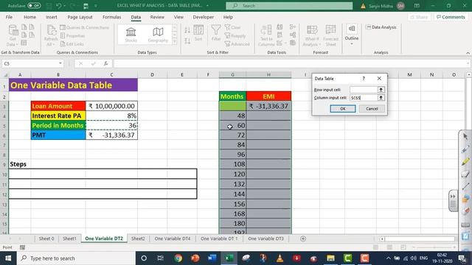This screenshot has height=265, width=472.
Task: Click Queries & Connections option
Action: coord(84,28)
